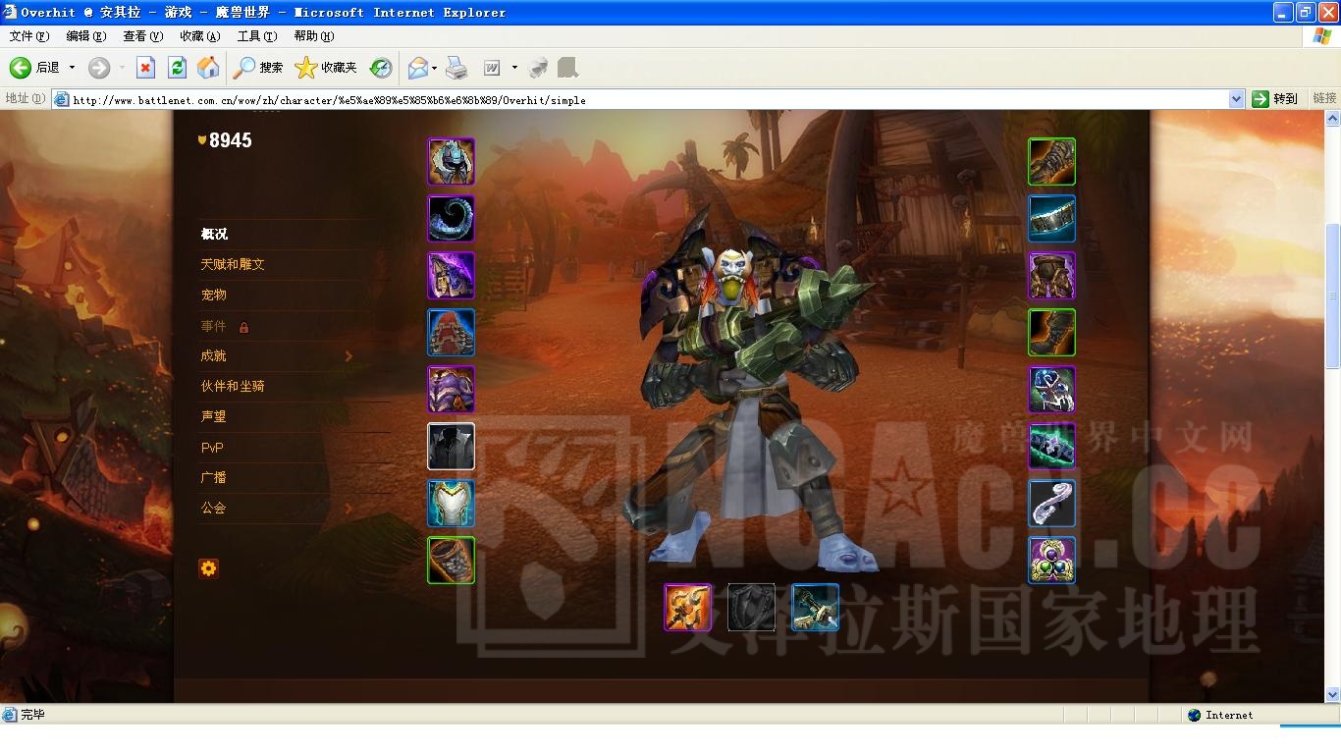
Task: Open the 编辑(E) menu
Action: pos(86,36)
